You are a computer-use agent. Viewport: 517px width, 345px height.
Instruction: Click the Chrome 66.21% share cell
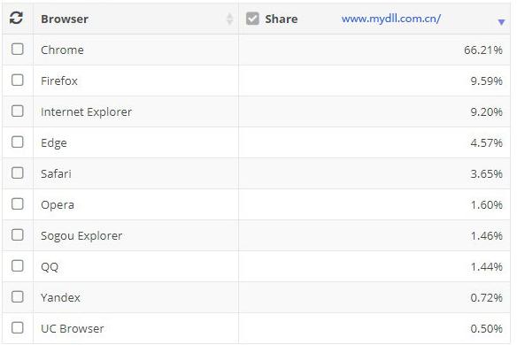point(483,50)
